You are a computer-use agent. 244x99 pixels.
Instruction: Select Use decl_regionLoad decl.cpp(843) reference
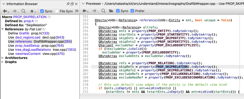click(x=36, y=37)
